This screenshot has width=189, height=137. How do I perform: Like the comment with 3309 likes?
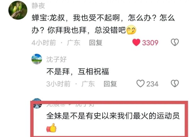click(136, 42)
